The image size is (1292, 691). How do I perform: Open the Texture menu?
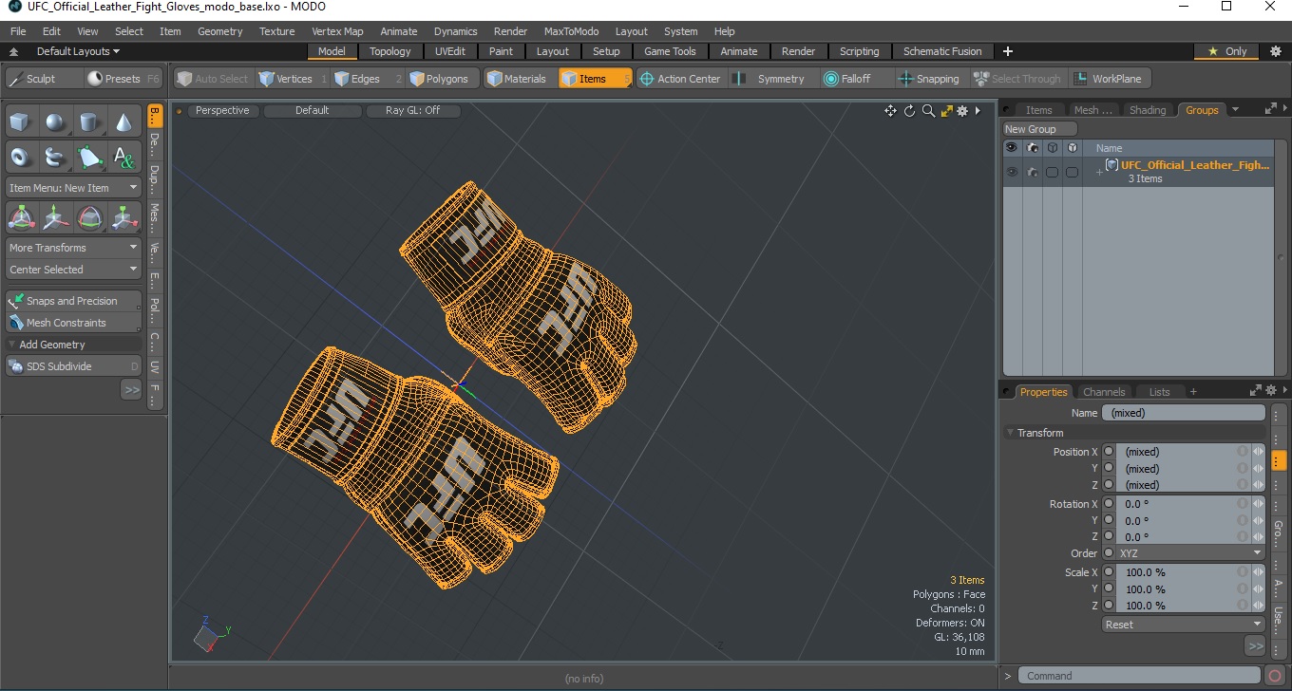(277, 31)
